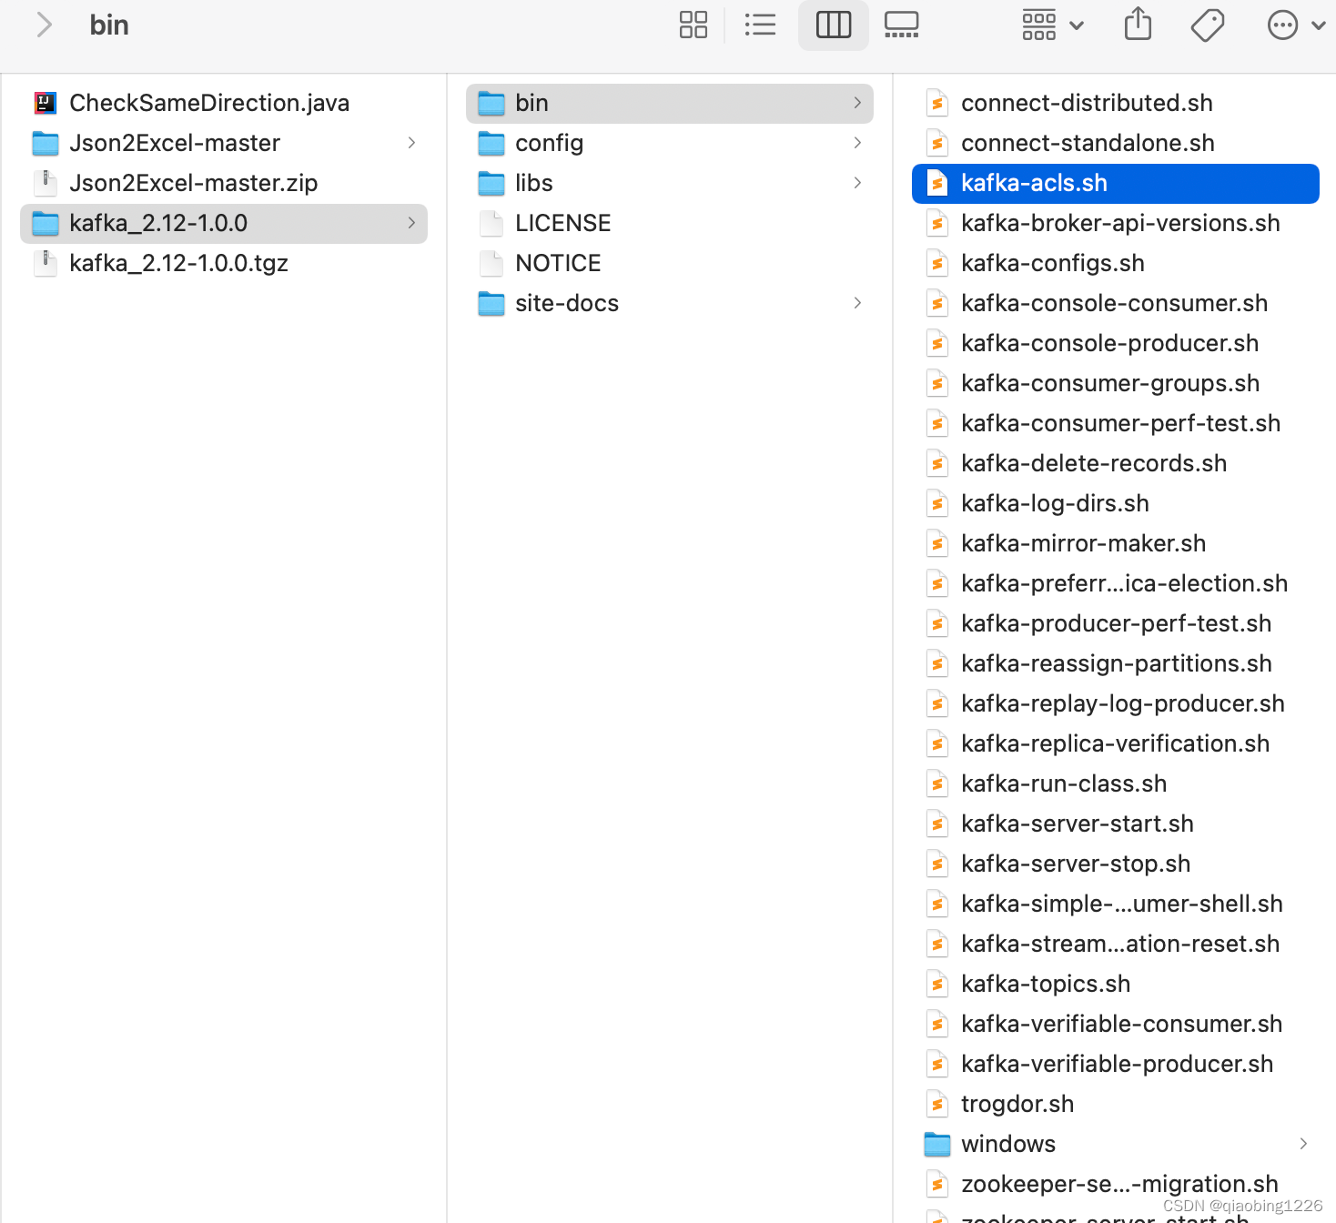1336x1223 pixels.
Task: Click the CheckSameDirection.java file icon
Action: click(x=46, y=103)
